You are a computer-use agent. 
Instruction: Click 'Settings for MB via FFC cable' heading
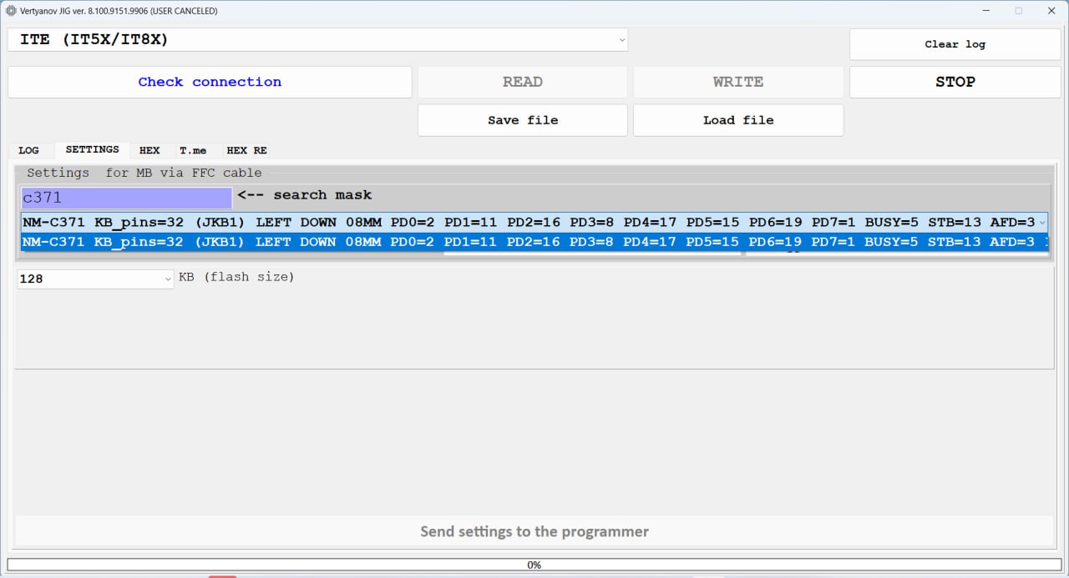click(x=144, y=173)
